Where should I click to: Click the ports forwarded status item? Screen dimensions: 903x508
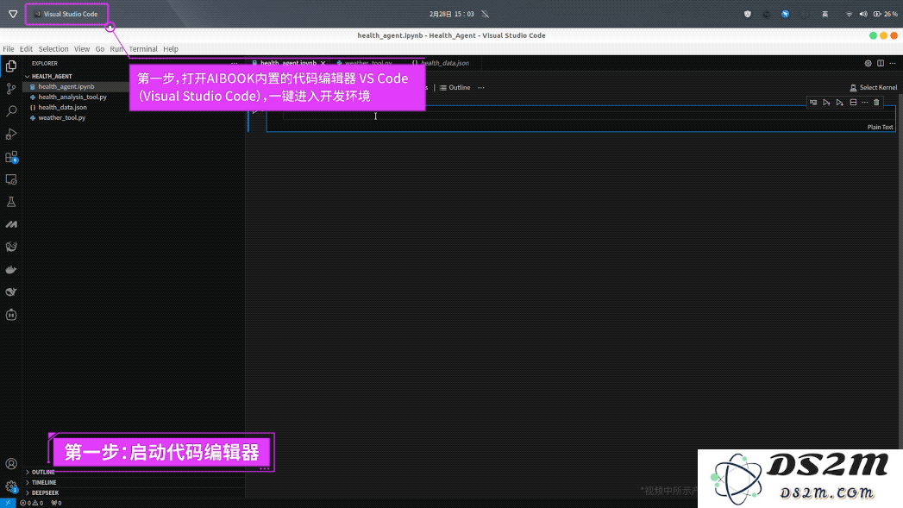56,503
